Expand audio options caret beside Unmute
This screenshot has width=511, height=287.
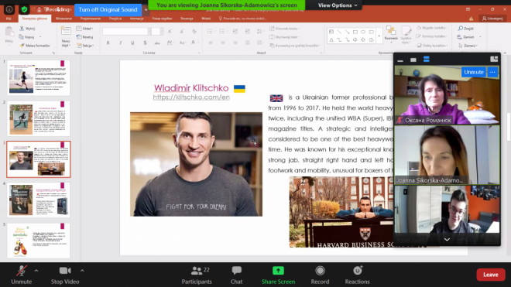coord(36,271)
